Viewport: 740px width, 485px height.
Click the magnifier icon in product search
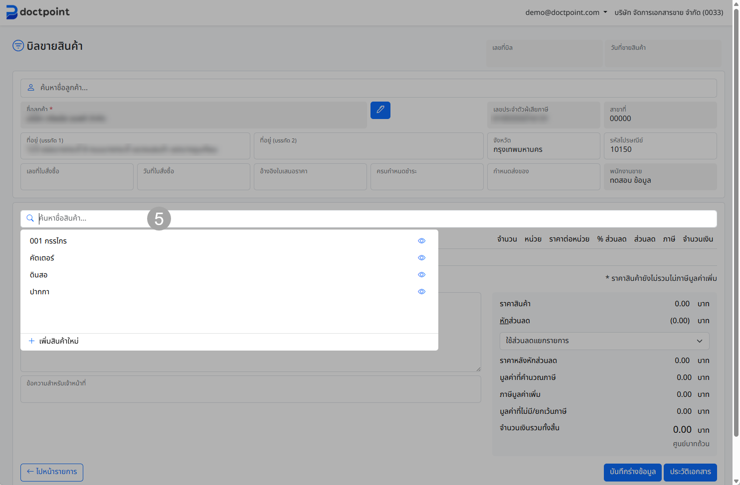(x=30, y=218)
